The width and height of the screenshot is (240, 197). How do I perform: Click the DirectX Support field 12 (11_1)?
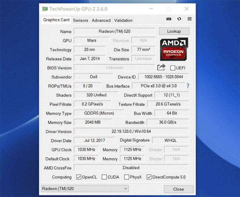tap(172, 95)
